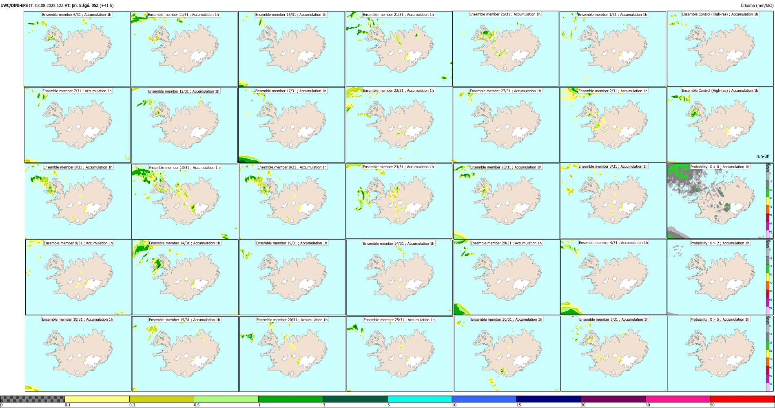Select the Ensemble member 26/31 map panel
The height and width of the screenshot is (408, 775).
point(506,49)
